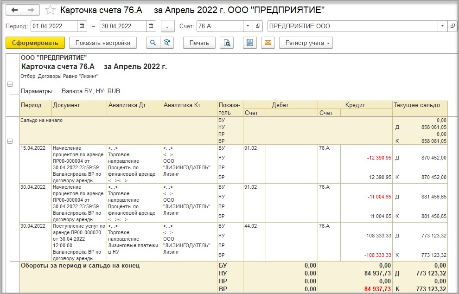The width and height of the screenshot is (459, 294).
Task: Open search with the magnifier icon
Action: click(153, 43)
